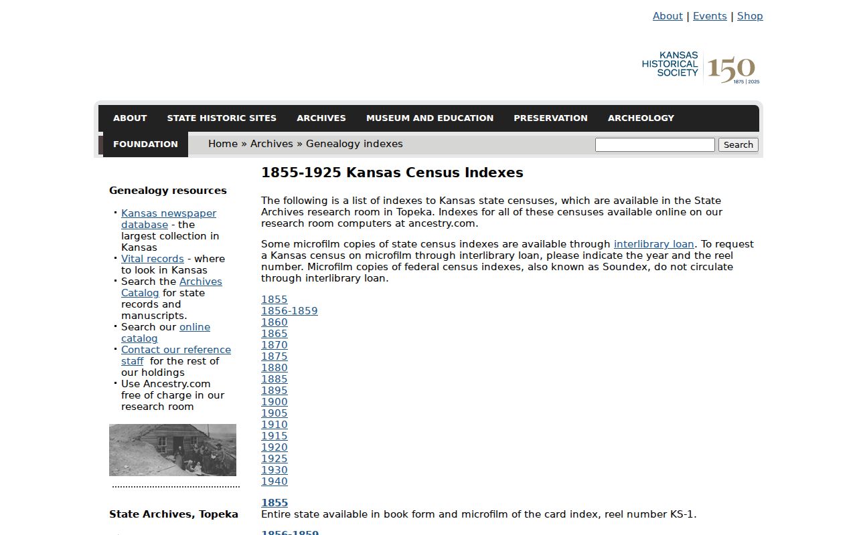Image resolution: width=857 pixels, height=535 pixels.
Task: Open the interlibrary loan link
Action: (654, 244)
